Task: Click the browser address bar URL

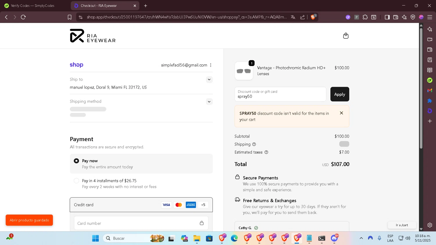Action: pos(187,17)
